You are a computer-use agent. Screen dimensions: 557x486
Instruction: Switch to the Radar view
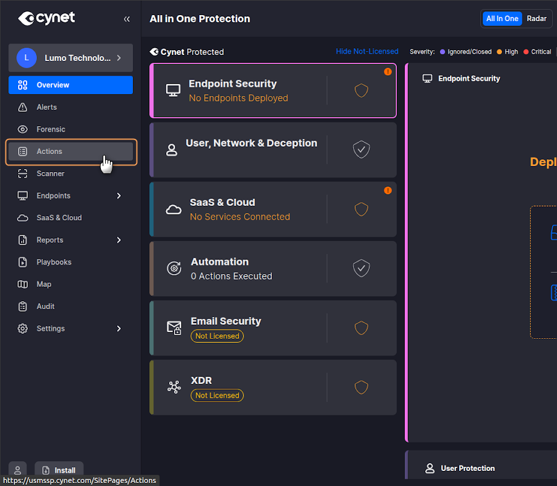pyautogui.click(x=536, y=19)
